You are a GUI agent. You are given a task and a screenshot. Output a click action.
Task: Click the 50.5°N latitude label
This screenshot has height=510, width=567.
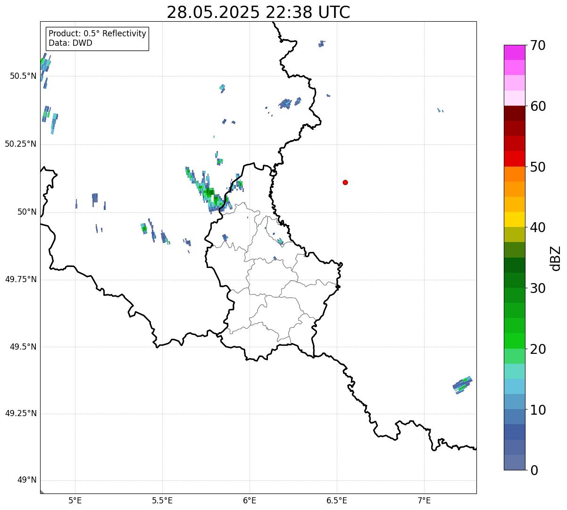(x=23, y=76)
